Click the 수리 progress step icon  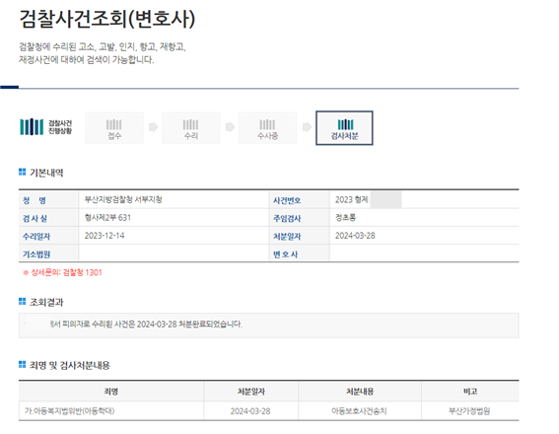(x=190, y=128)
